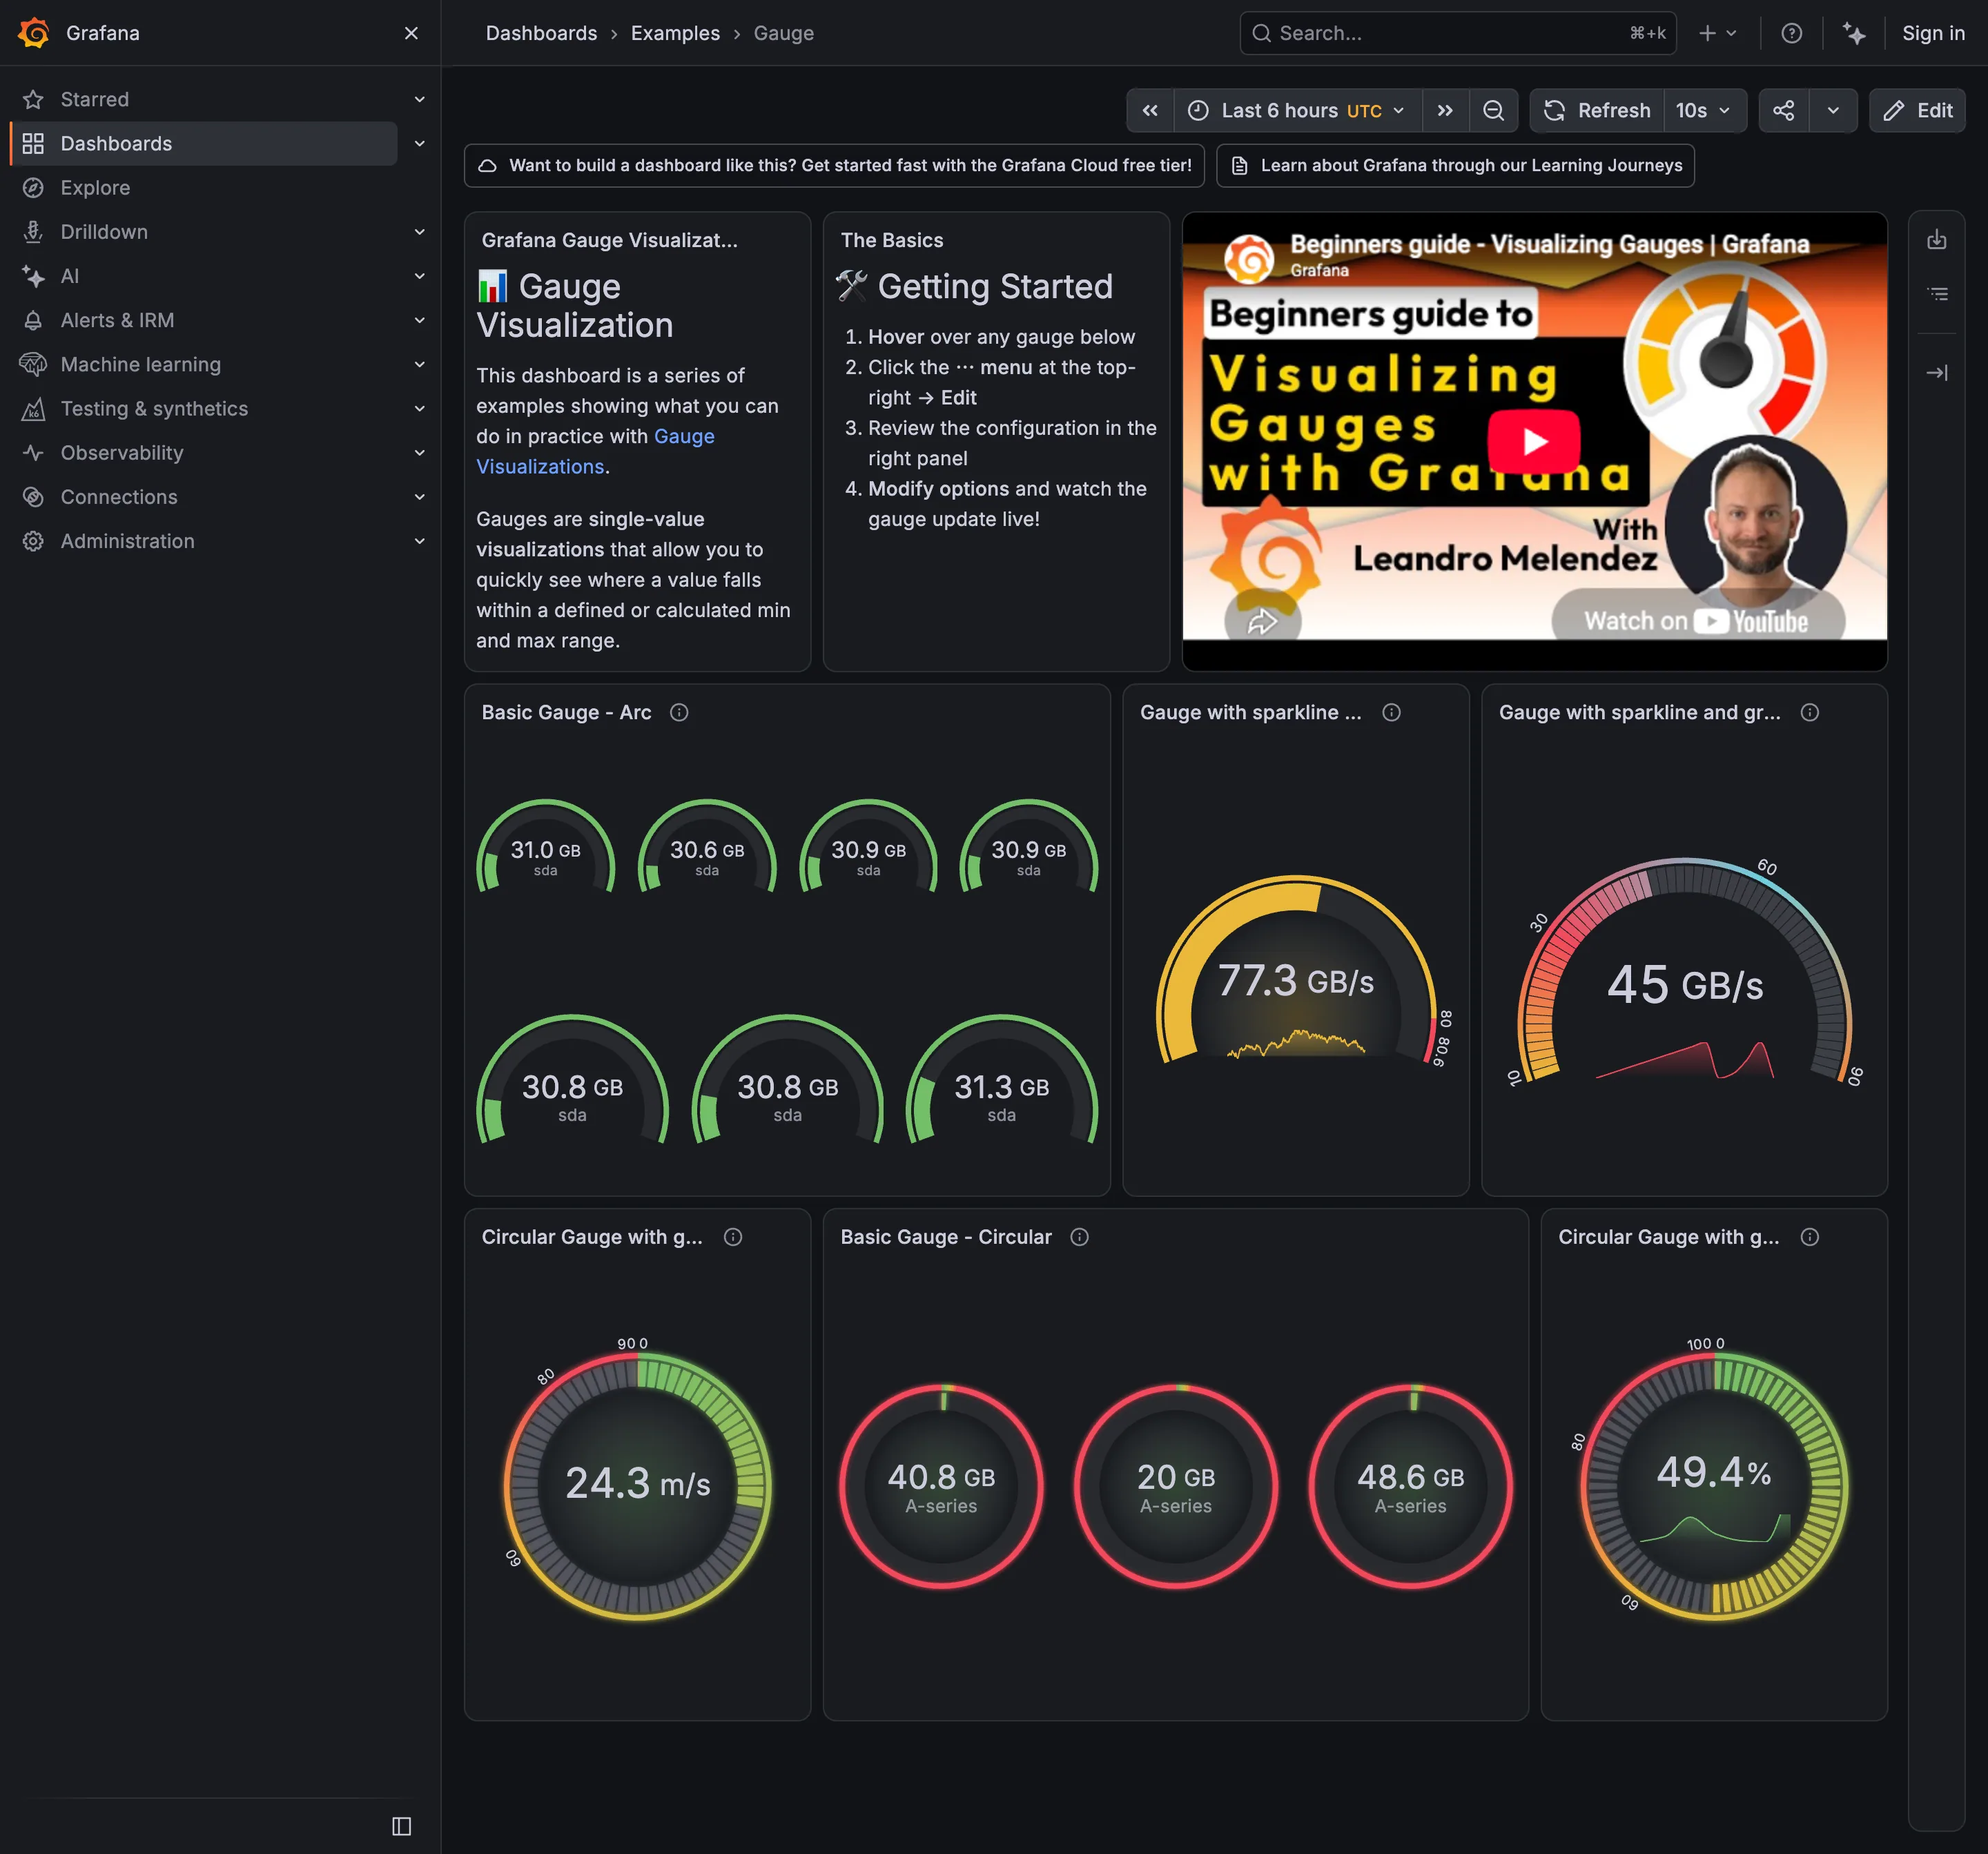The image size is (1988, 1854).
Task: Open the Grafana Cloud free tier link
Action: (x=834, y=165)
